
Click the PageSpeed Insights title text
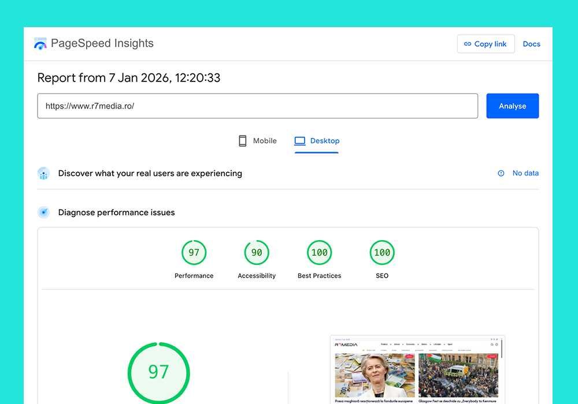click(x=102, y=43)
